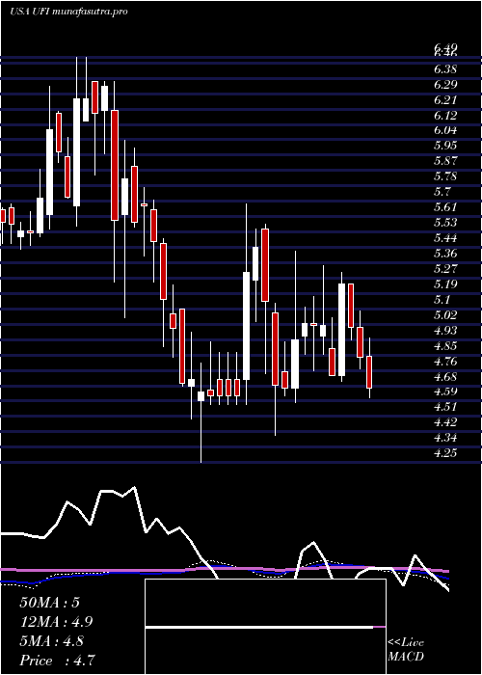
Task: Select the 5.02 price axis label
Action: click(x=445, y=314)
